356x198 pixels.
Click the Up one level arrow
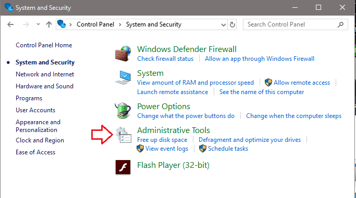click(49, 24)
